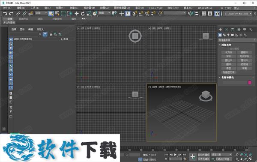Open the Interactive menu
The height and width of the screenshot is (162, 257).
click(205, 8)
